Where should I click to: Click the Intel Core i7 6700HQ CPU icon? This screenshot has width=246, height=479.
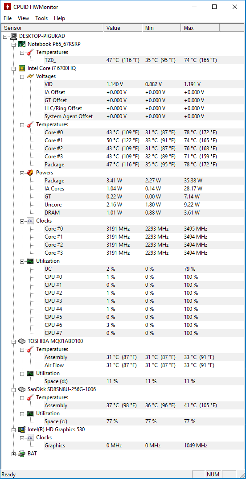[x=22, y=68]
